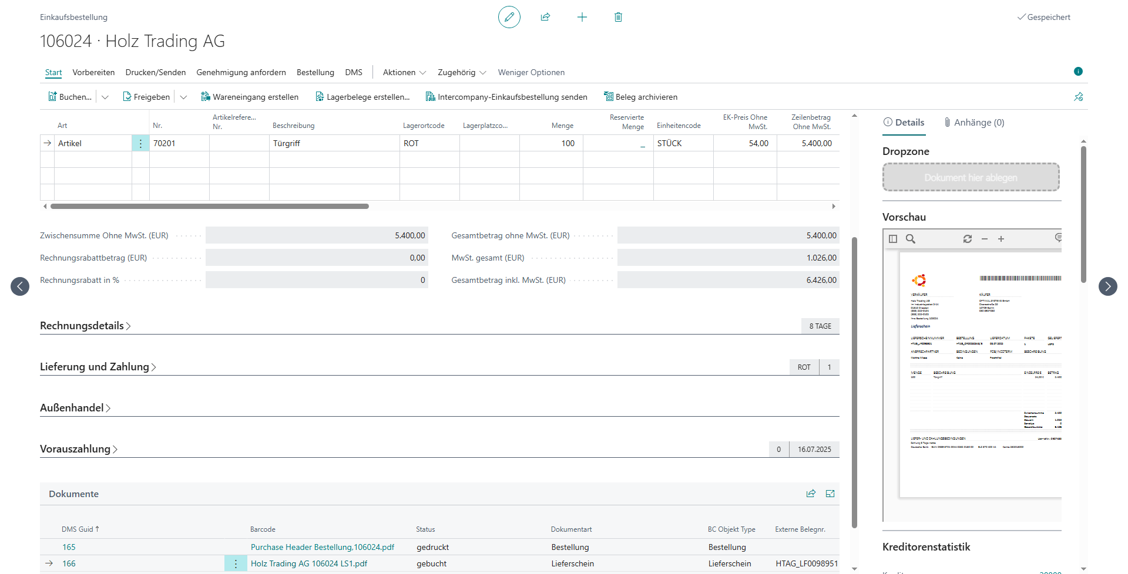Open DMS Guid 165 link
The height and width of the screenshot is (574, 1128).
[x=69, y=547]
